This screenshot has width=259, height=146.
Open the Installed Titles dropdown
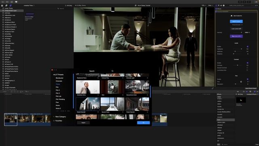click(x=29, y=5)
